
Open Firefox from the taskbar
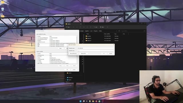pyautogui.click(x=96, y=101)
